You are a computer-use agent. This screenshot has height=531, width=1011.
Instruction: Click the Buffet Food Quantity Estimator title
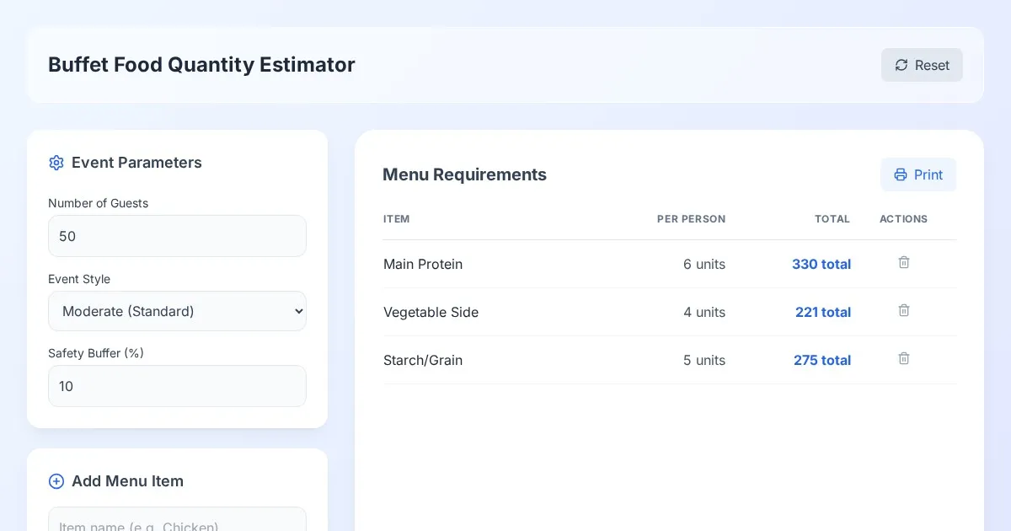tap(201, 65)
